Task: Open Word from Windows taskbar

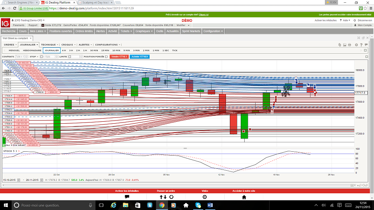Action: pos(210,205)
